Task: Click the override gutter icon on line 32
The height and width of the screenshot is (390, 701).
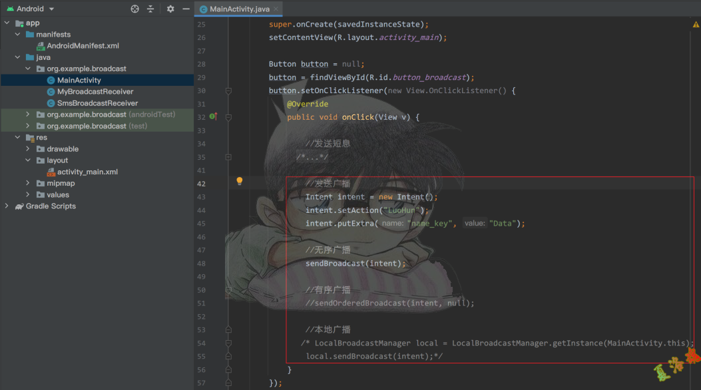Action: [213, 116]
